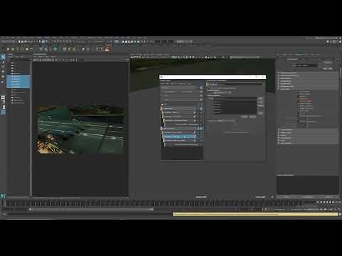342x256 pixels.
Task: Click the rendered image in Render View
Action: click(x=80, y=128)
